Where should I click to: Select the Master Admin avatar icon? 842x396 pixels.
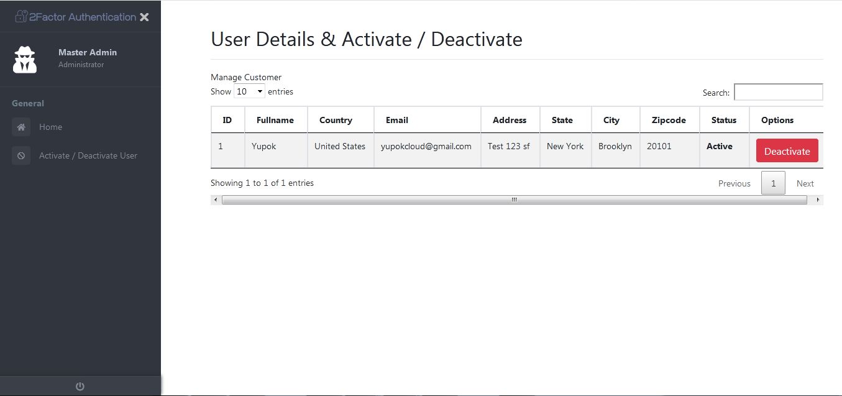(x=24, y=58)
